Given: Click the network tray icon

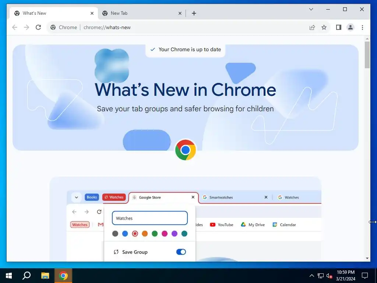Looking at the screenshot, I should click(x=321, y=276).
